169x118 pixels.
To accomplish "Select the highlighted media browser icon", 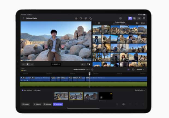I will (130, 18).
